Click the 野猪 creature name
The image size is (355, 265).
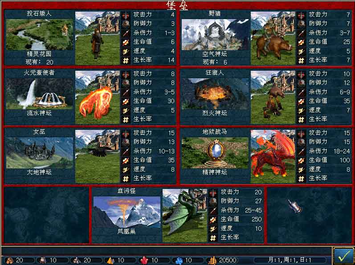[215, 14]
